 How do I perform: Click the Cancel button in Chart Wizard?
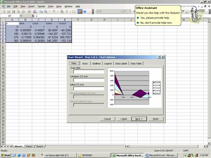point(107,119)
